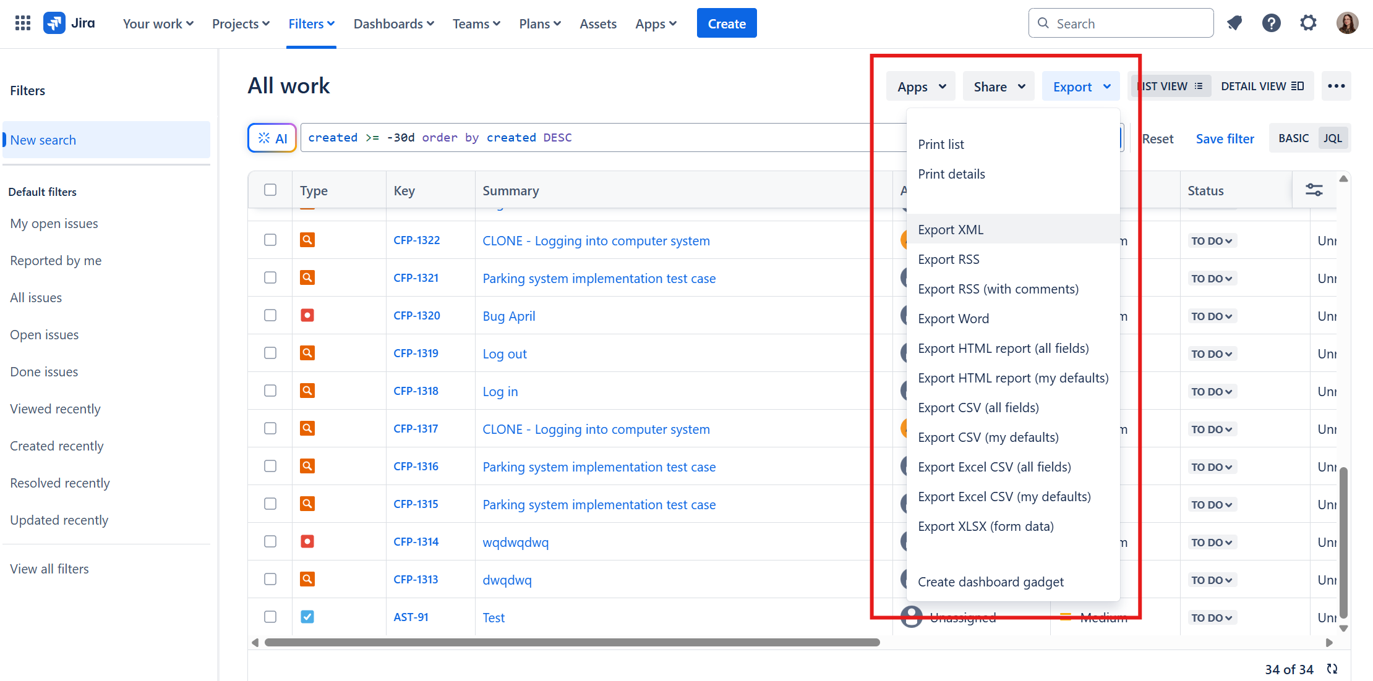Viewport: 1373px width, 681px height.
Task: Open the settings gear icon
Action: [1308, 23]
